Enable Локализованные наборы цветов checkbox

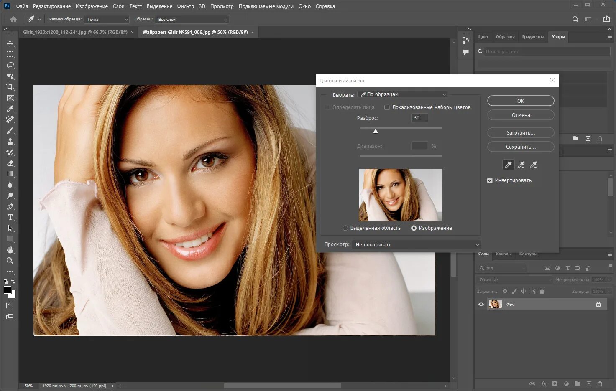coord(387,107)
